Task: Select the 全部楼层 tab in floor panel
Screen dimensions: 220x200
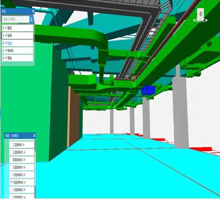Action: pos(15,136)
